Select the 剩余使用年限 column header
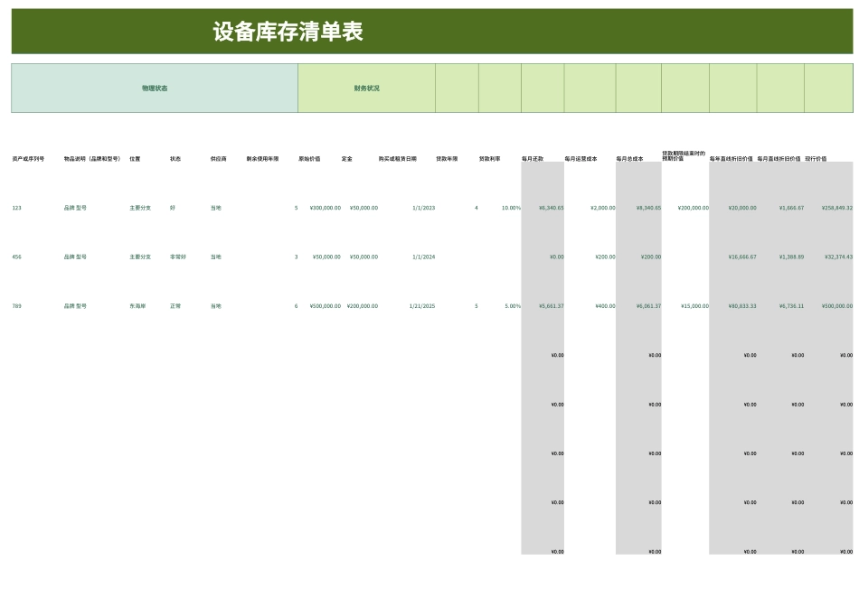Image resolution: width=859 pixels, height=607 pixels. click(262, 159)
